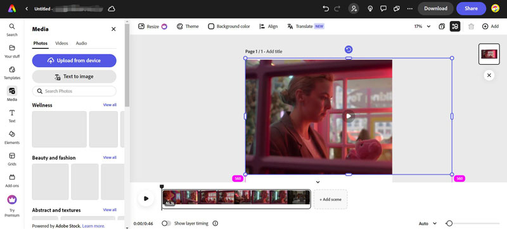Viewport: 507px width, 229px height.
Task: Open the Theme option
Action: [188, 27]
